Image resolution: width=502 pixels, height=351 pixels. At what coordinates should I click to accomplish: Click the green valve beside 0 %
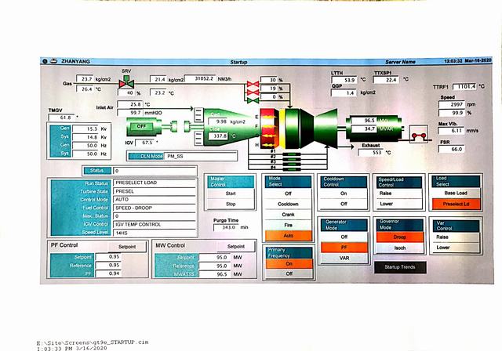[253, 101]
